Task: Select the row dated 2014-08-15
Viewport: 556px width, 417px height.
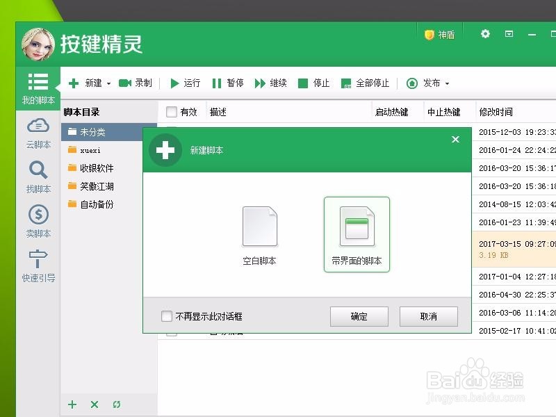Action: (514, 204)
